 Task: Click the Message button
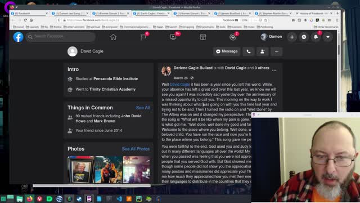click(x=227, y=51)
